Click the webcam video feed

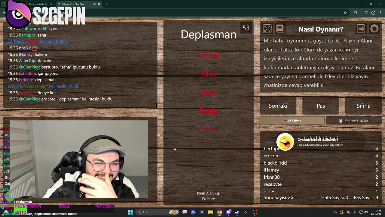coord(79,159)
